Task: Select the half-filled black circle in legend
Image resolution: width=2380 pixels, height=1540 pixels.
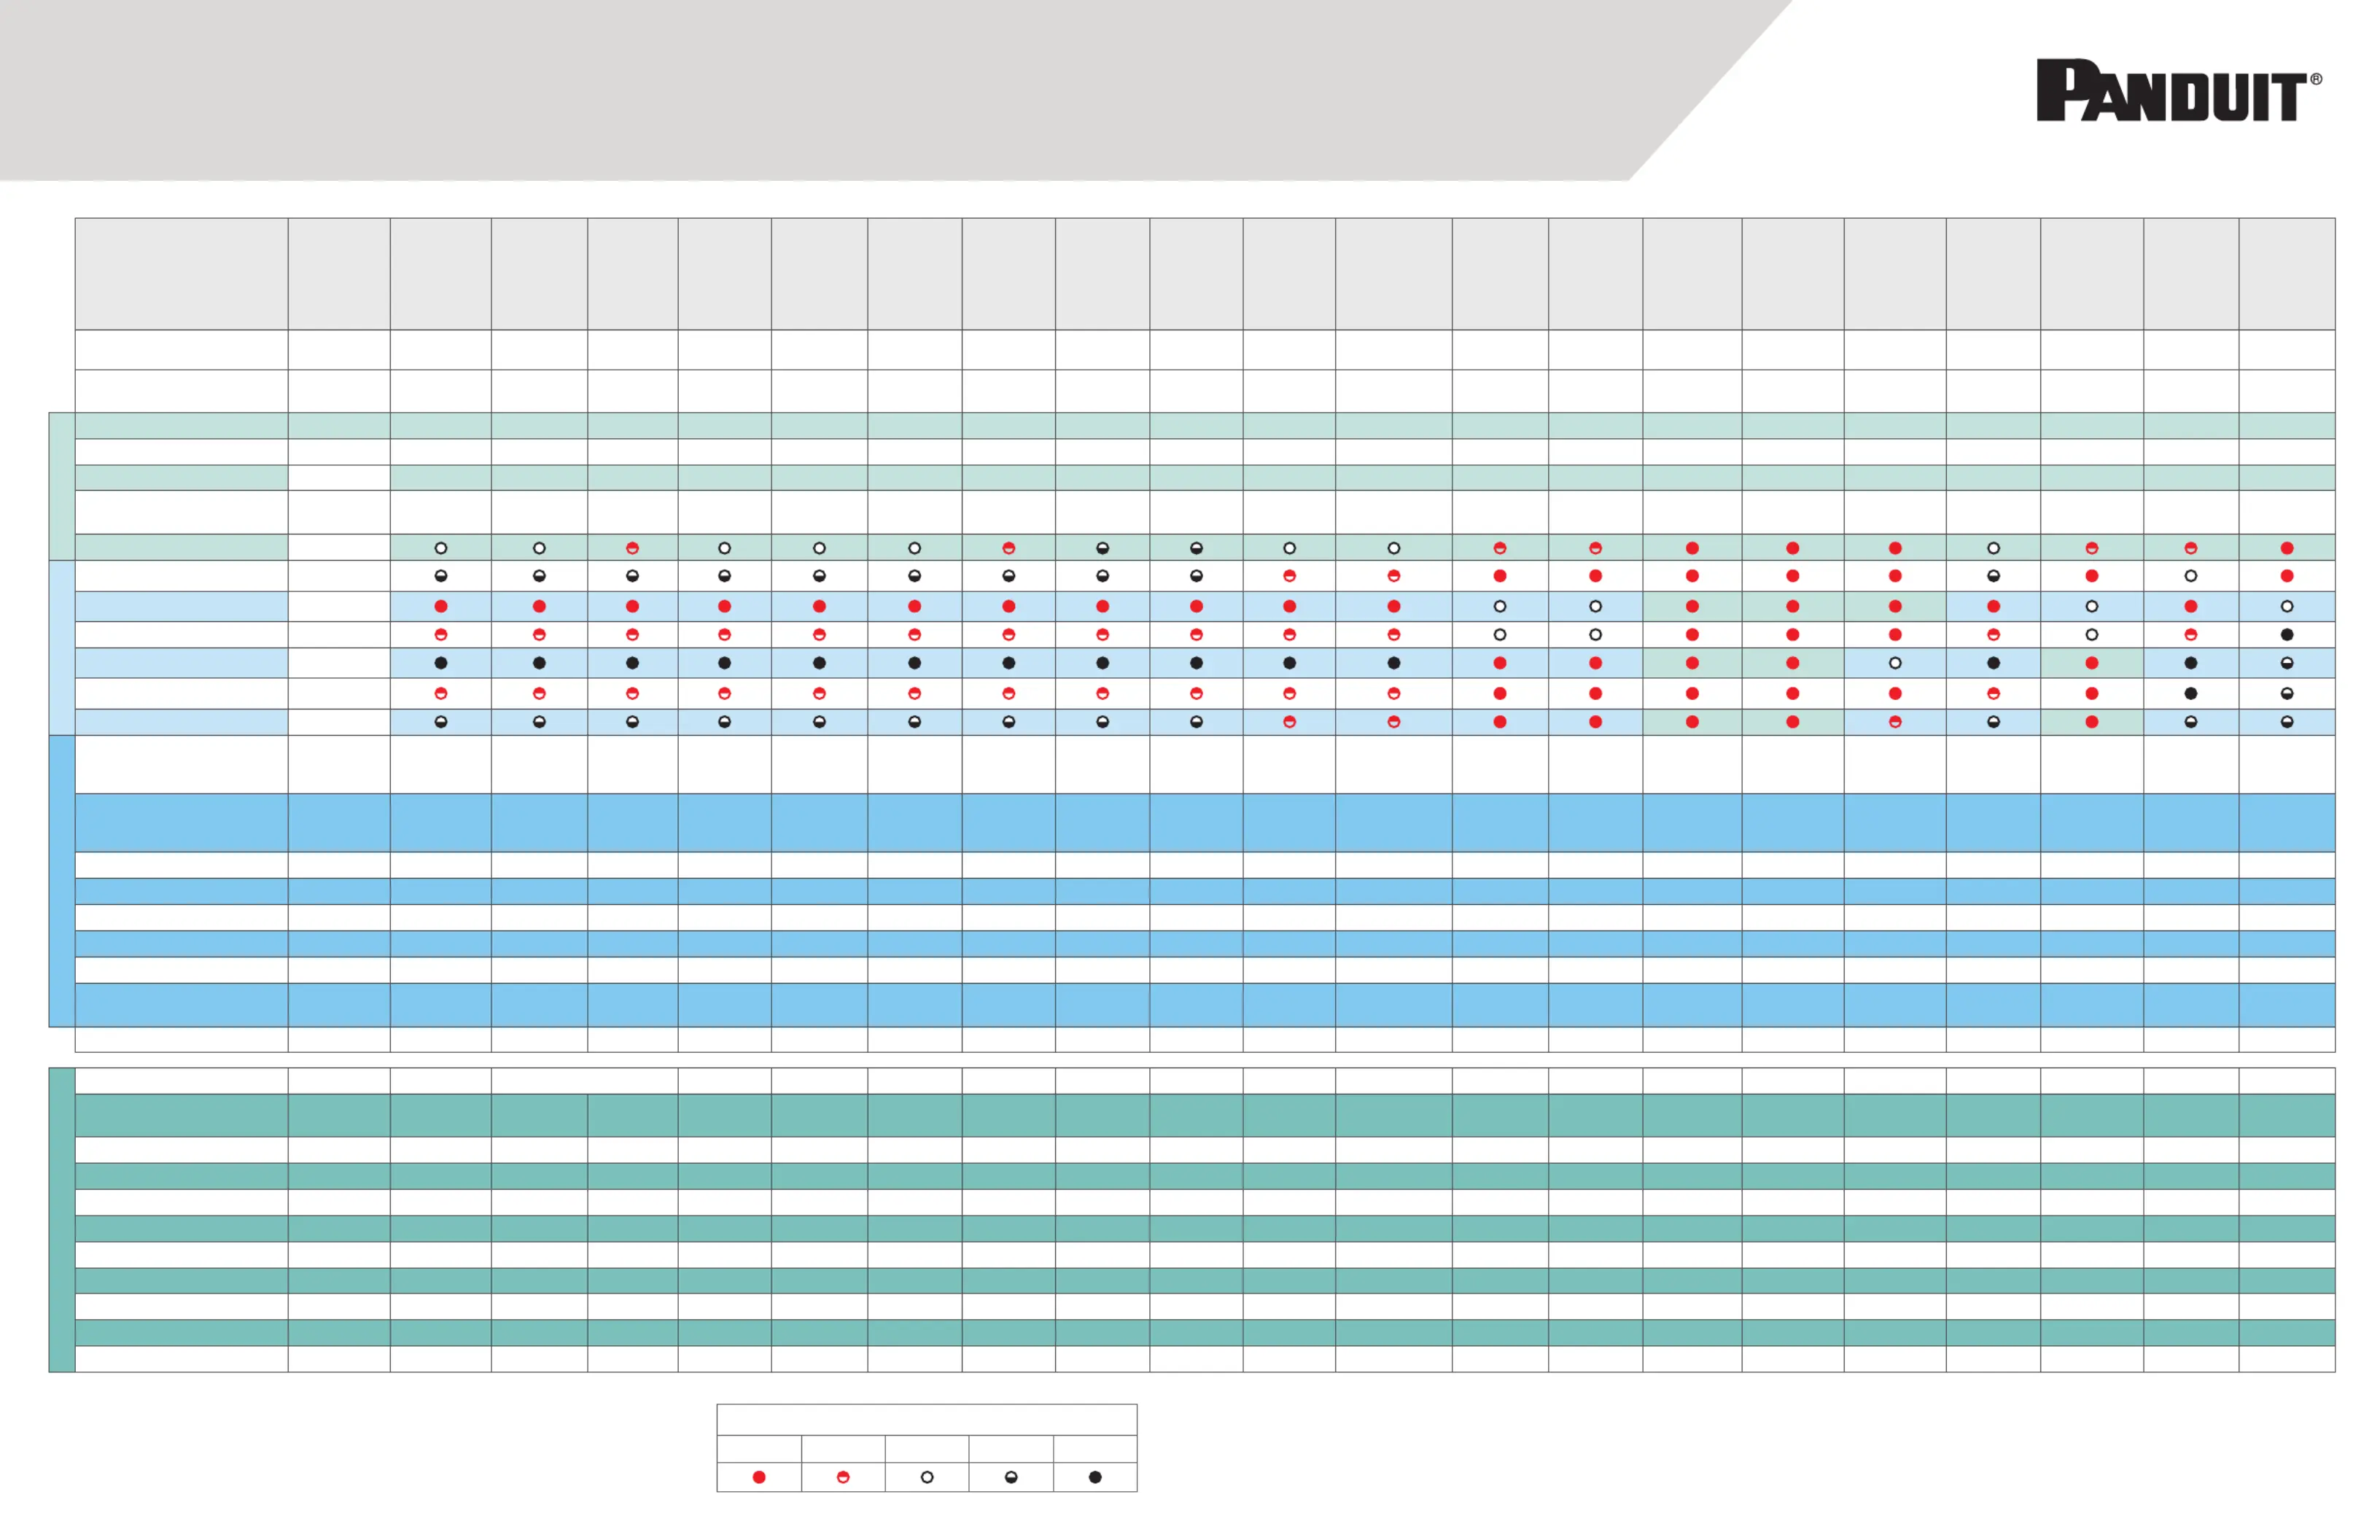Action: tap(1011, 1477)
